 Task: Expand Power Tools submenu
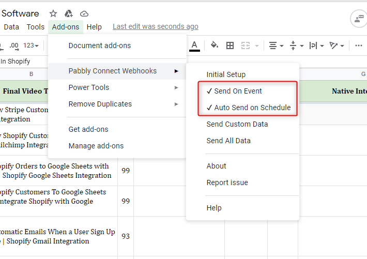[117, 87]
